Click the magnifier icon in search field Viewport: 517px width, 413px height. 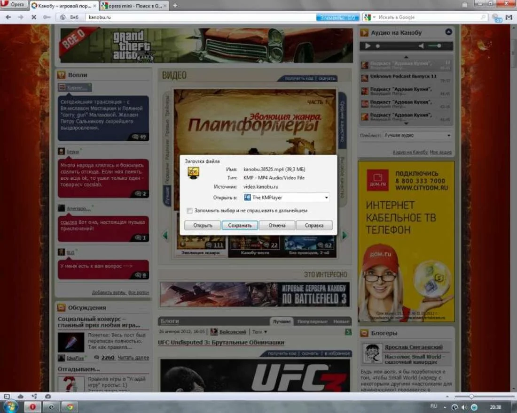483,17
